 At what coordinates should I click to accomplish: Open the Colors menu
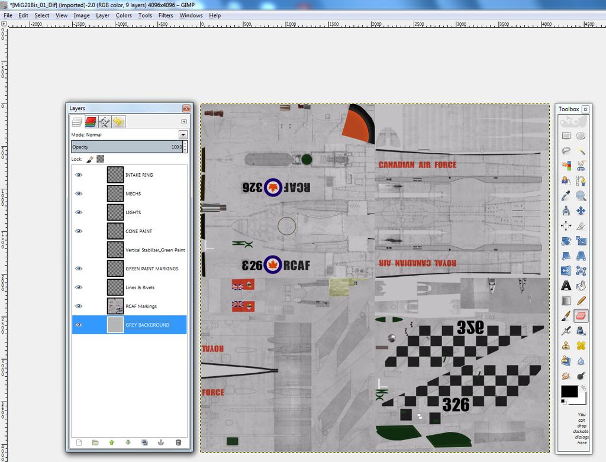pyautogui.click(x=124, y=15)
